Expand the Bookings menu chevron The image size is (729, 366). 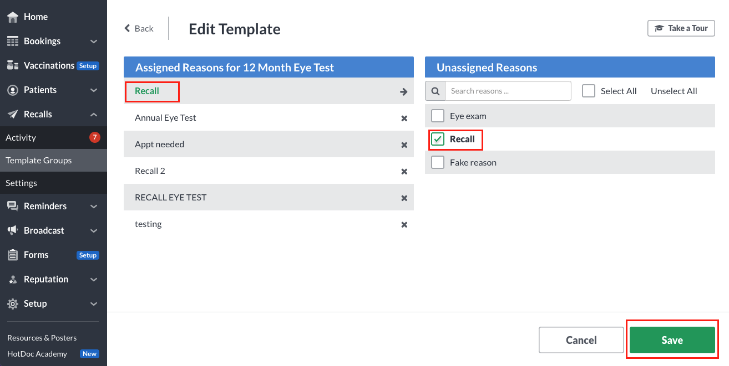tap(94, 42)
